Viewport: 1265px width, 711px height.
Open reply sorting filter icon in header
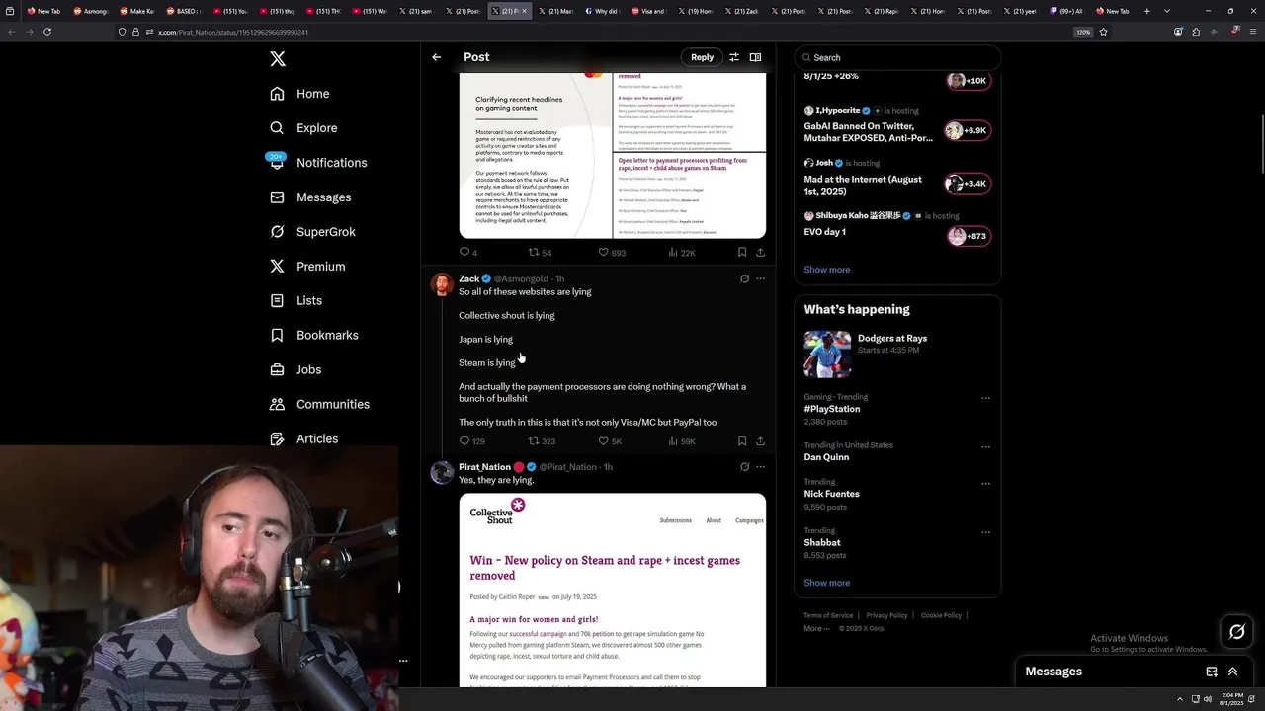tap(734, 57)
